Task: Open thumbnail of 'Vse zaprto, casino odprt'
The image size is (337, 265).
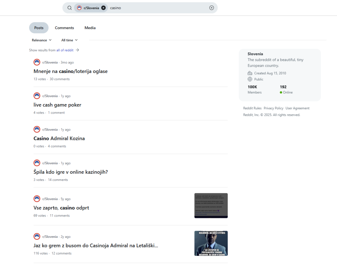Action: point(211,205)
